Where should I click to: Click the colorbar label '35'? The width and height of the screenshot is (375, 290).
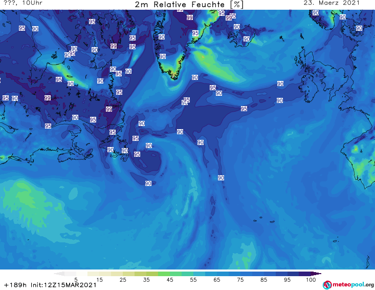tap(146, 280)
